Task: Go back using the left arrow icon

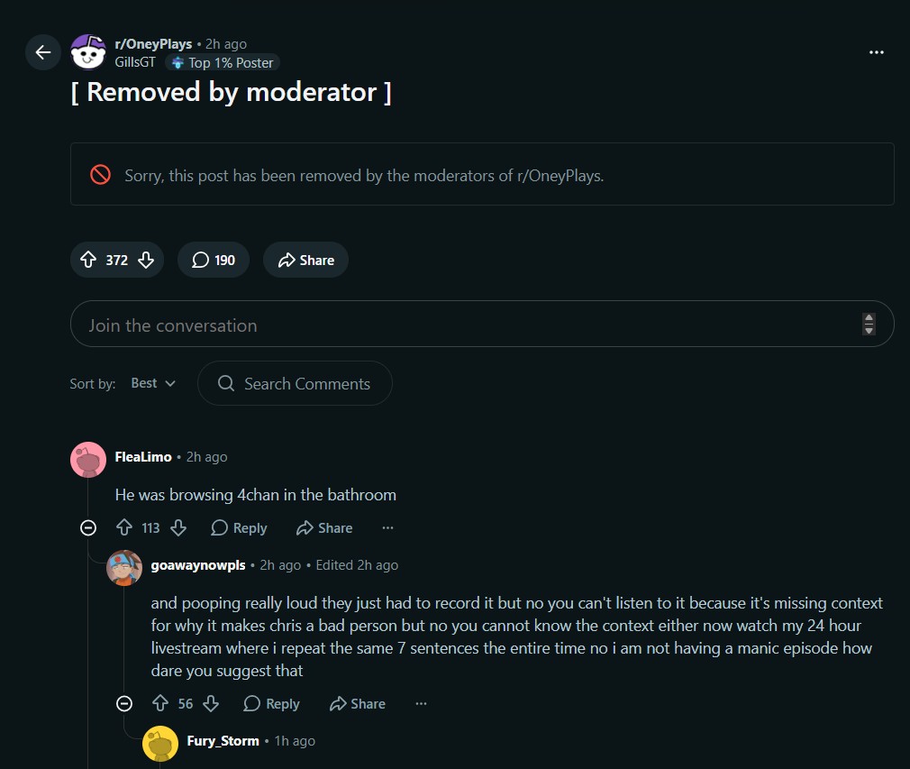Action: tap(43, 52)
